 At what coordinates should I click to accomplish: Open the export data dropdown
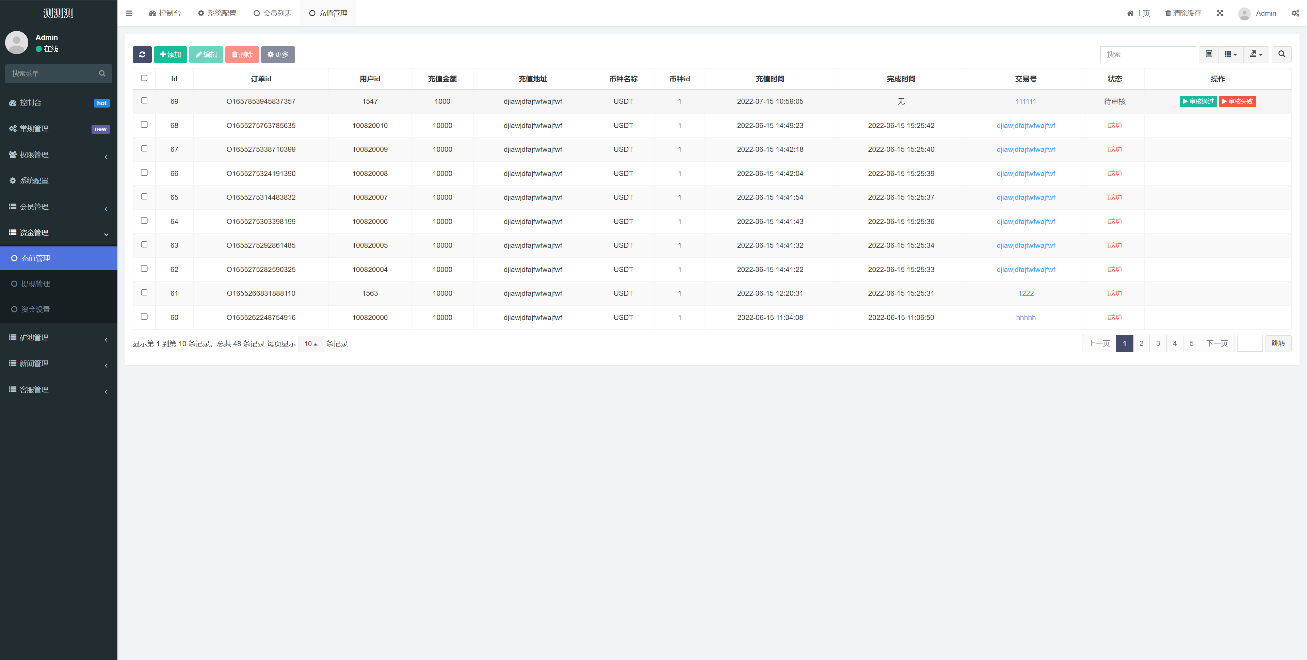click(1256, 54)
